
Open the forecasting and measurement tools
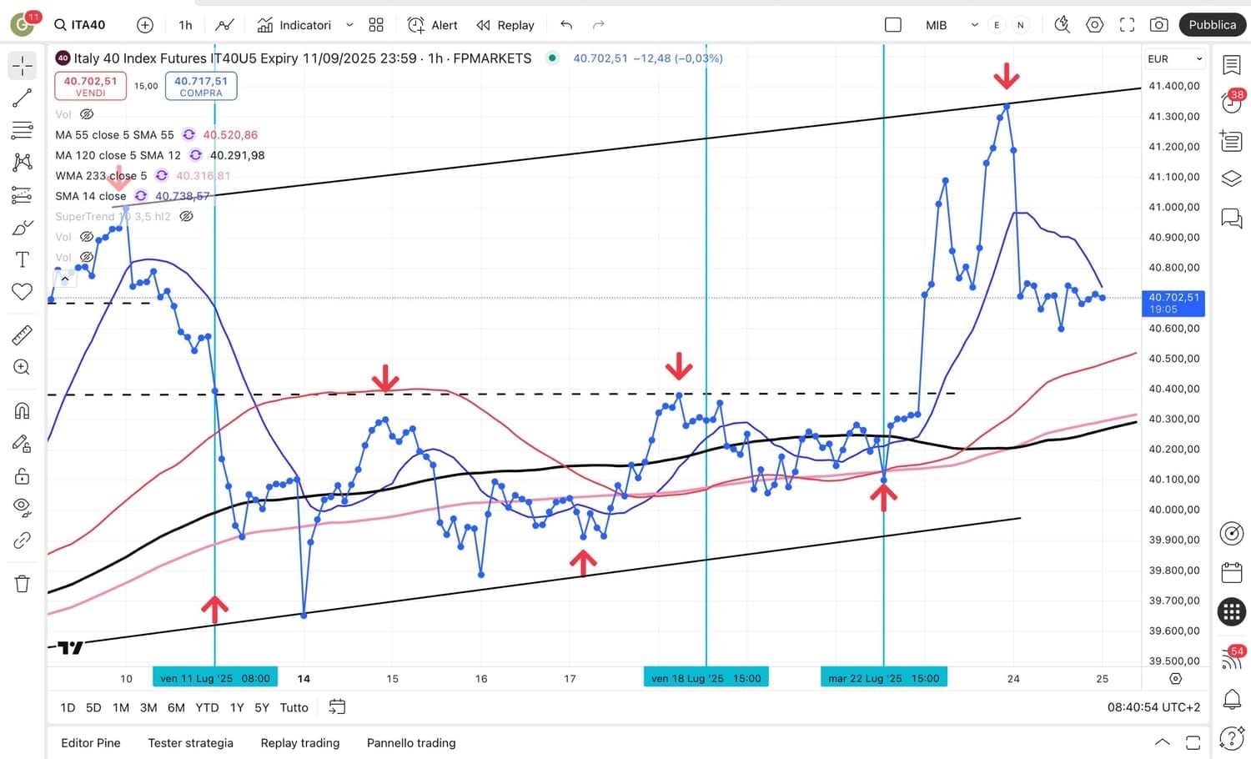(23, 195)
